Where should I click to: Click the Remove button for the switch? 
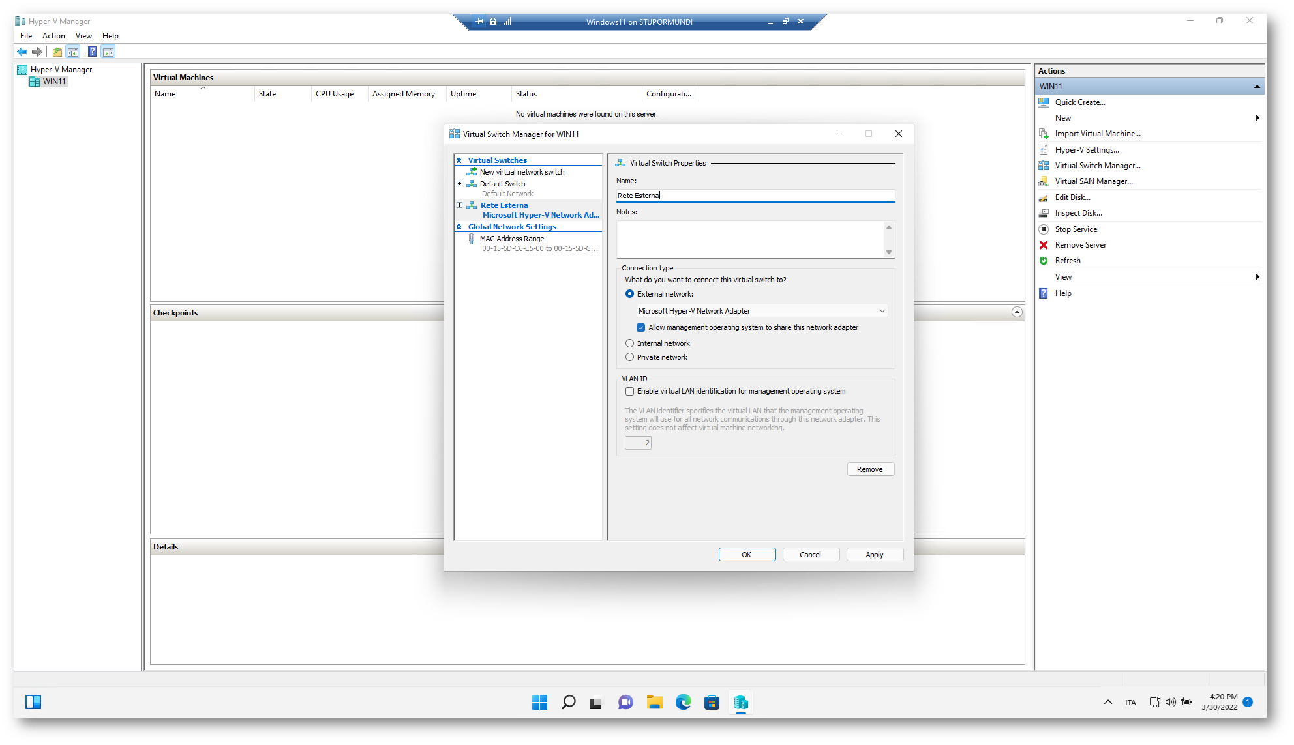pos(870,469)
